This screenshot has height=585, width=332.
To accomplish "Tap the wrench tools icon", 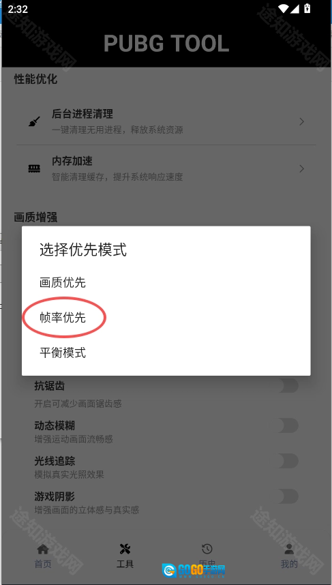I will [125, 549].
